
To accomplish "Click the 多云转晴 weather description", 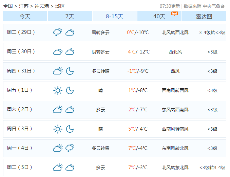I will (101, 71).
